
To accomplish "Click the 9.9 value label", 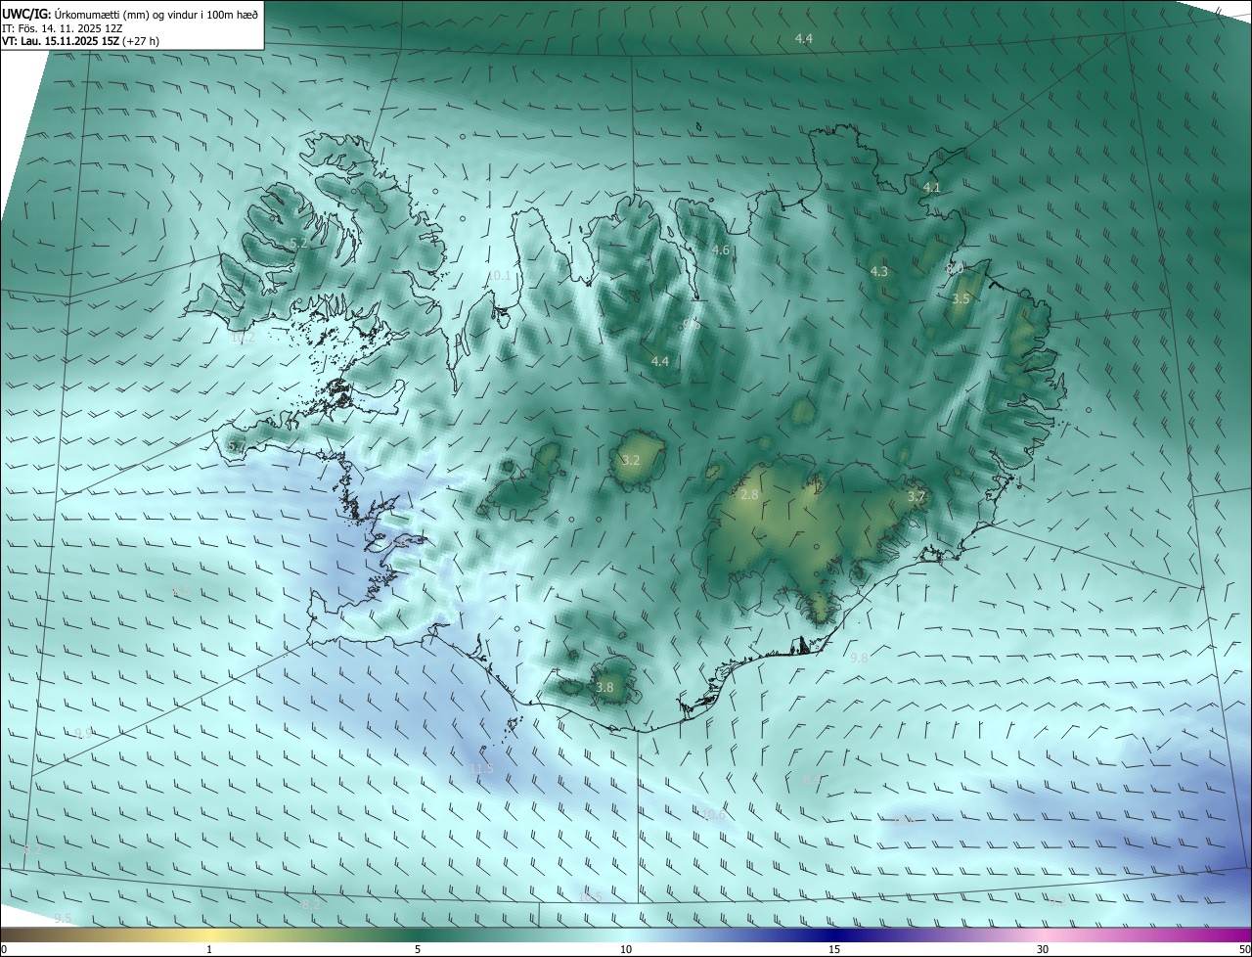I will click(x=83, y=733).
